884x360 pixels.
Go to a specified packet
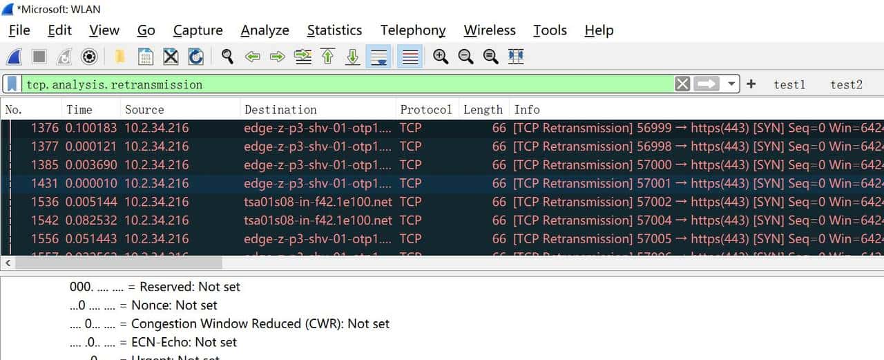click(x=302, y=57)
